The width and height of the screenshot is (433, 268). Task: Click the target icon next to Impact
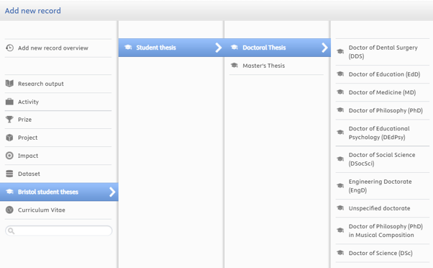[x=9, y=156]
